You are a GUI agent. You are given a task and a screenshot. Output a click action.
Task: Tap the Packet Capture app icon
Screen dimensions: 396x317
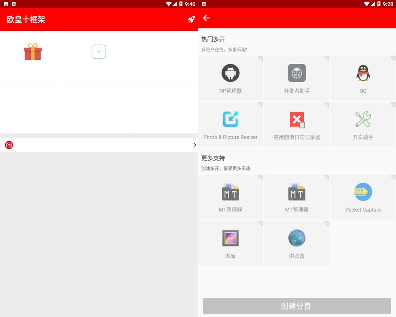click(x=363, y=192)
